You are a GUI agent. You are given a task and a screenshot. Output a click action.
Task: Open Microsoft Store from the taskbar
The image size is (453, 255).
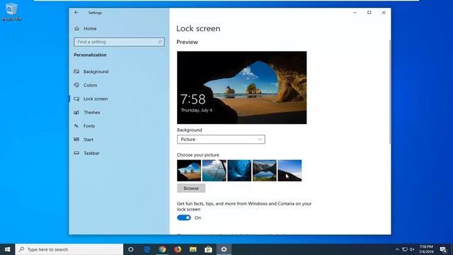[208, 249]
